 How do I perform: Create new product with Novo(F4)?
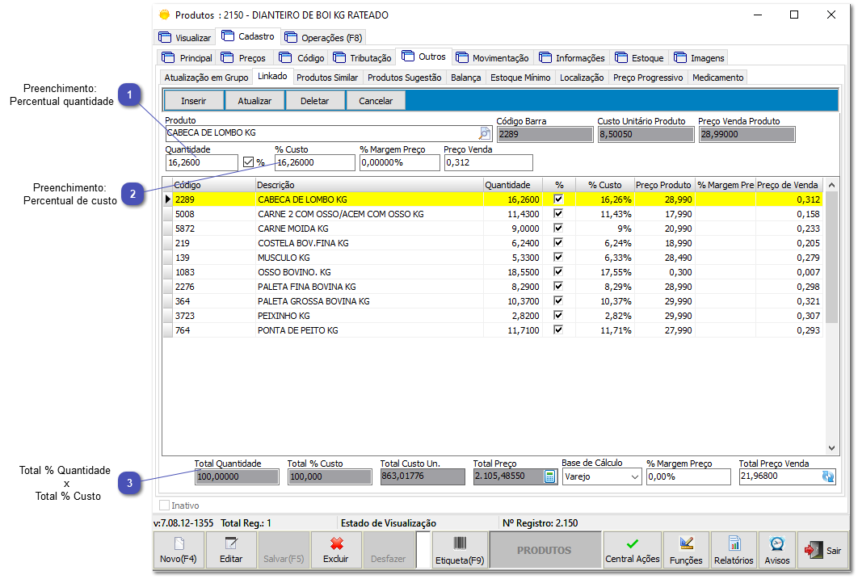(179, 550)
